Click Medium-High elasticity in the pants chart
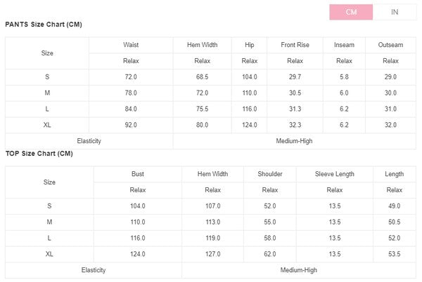This screenshot has height=282, width=422. click(x=295, y=141)
